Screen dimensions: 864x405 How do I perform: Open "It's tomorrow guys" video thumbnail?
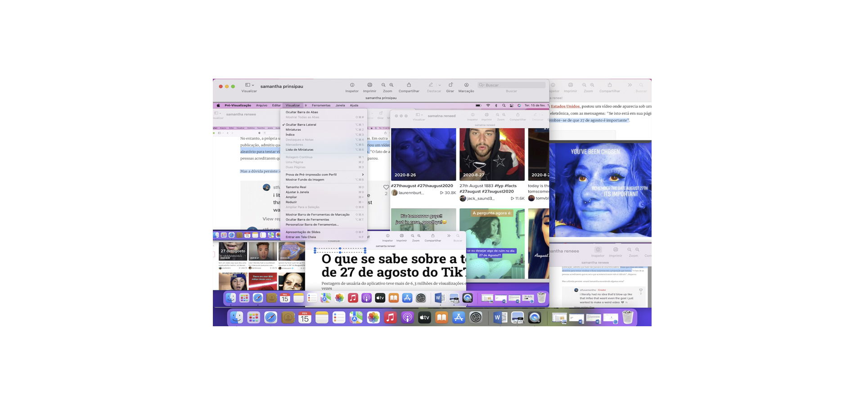pos(423,220)
